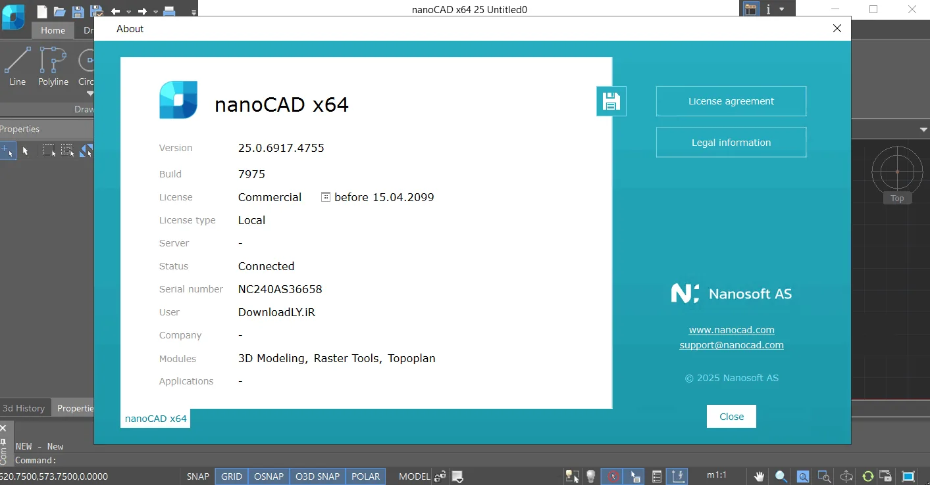The width and height of the screenshot is (930, 485).
Task: Click the zoom-rectangle-with-magnifier icon in status bar
Action: click(x=824, y=476)
